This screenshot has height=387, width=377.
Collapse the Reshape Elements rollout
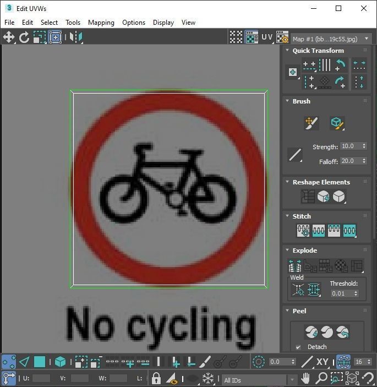click(287, 182)
